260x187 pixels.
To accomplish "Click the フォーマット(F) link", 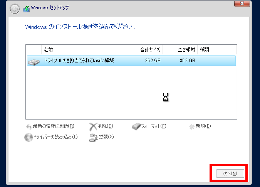I will pos(154,126).
